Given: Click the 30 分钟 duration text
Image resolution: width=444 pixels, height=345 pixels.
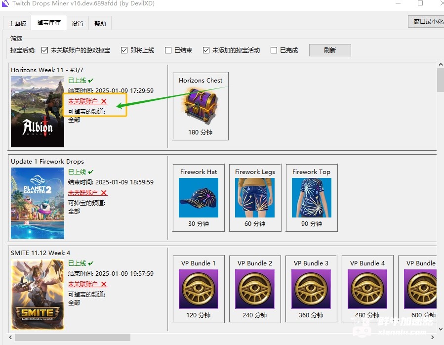Looking at the screenshot, I should 199,224.
